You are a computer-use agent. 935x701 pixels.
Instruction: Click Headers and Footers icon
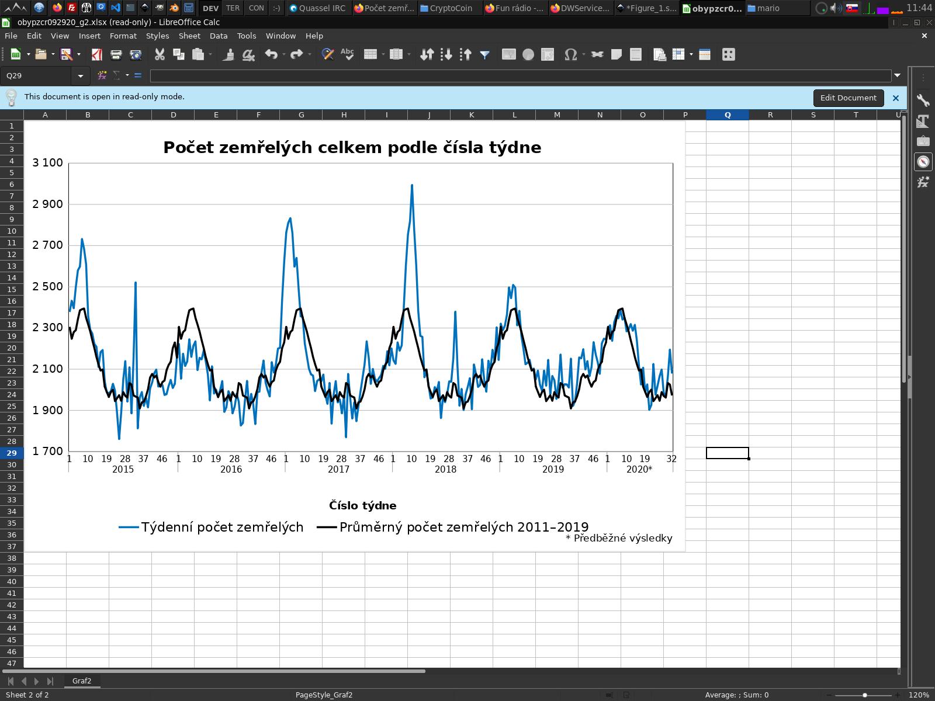click(636, 54)
